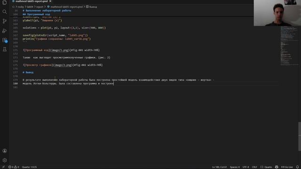Click the sticky '# Выполнение лабораторной работы' header

click(x=47, y=10)
